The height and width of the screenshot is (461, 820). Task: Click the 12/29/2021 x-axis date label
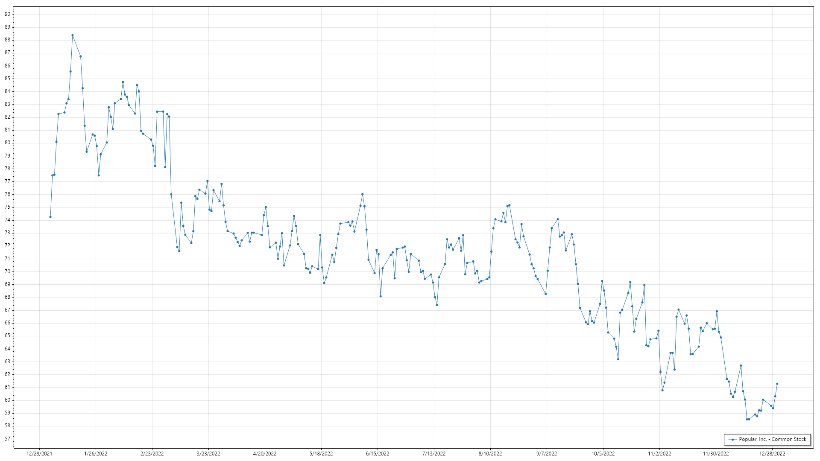39,453
